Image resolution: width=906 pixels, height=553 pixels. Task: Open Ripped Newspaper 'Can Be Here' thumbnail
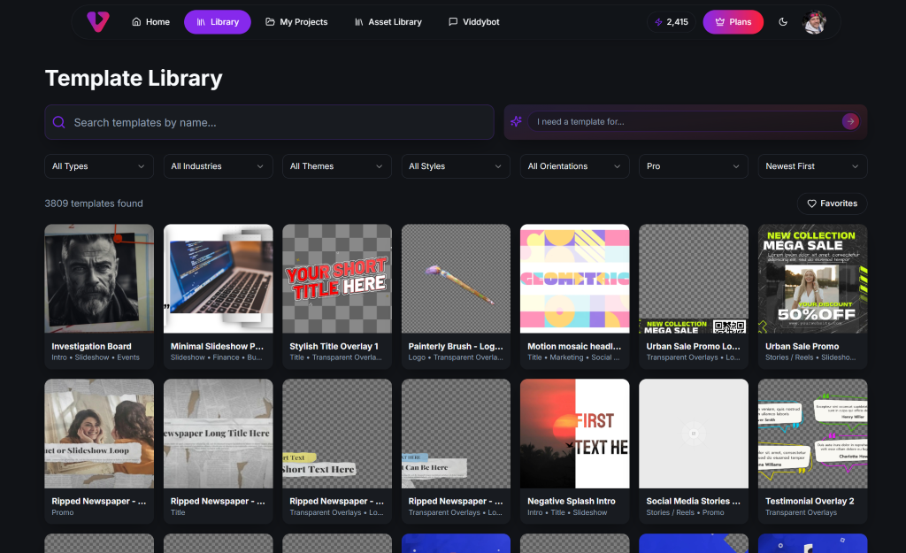[x=456, y=434]
